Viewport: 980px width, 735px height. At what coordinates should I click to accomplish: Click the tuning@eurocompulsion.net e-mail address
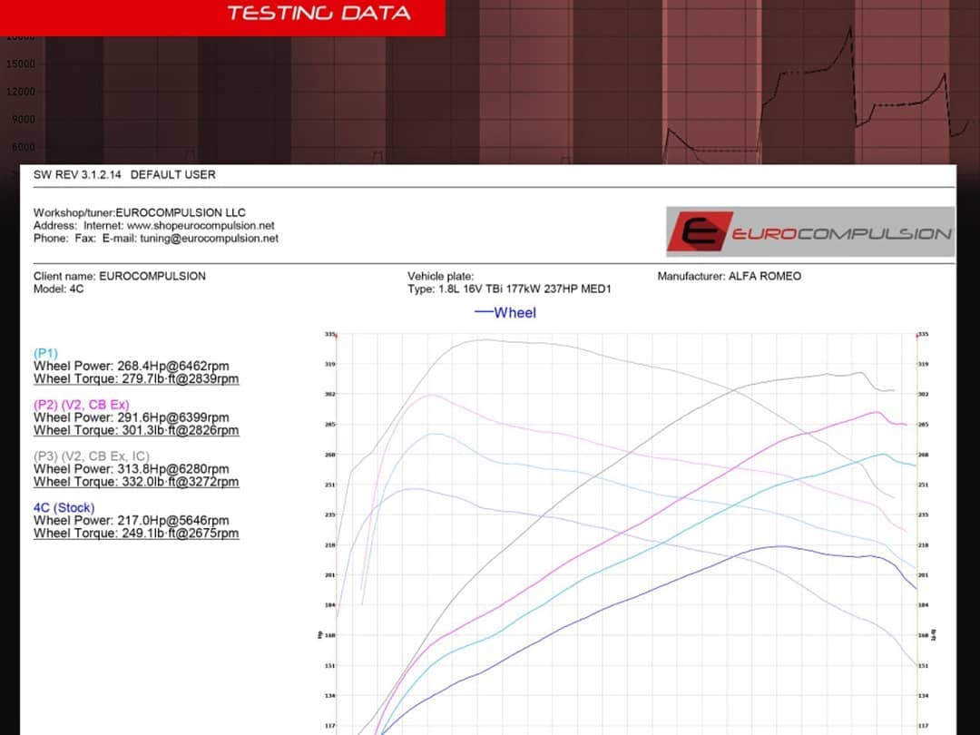(210, 238)
